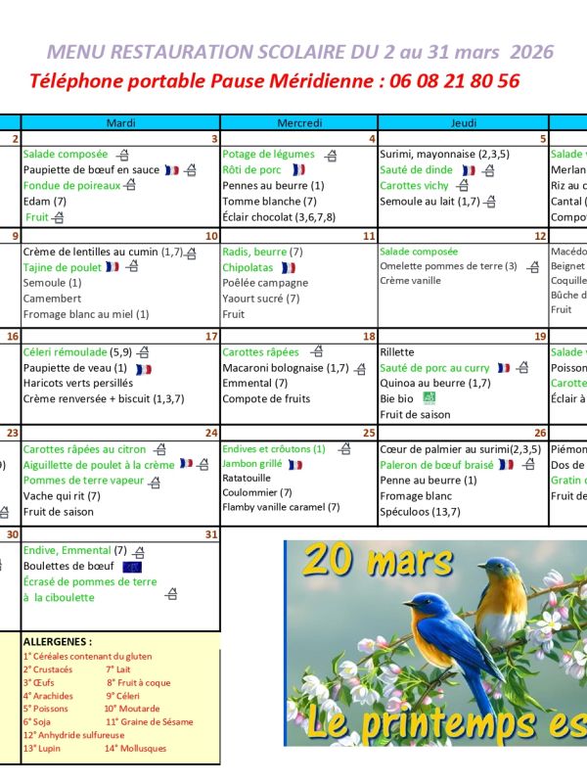Click Crème renversée + biscuit (1,3,7)
The height and width of the screenshot is (783, 587).
coord(104,399)
